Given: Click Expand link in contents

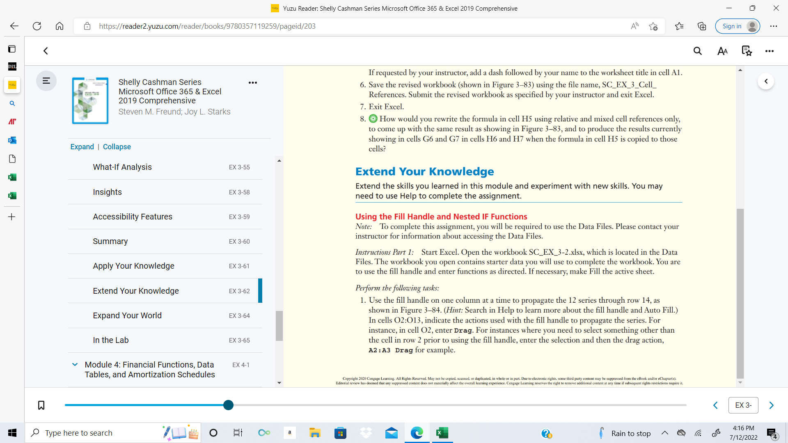Looking at the screenshot, I should click(82, 147).
